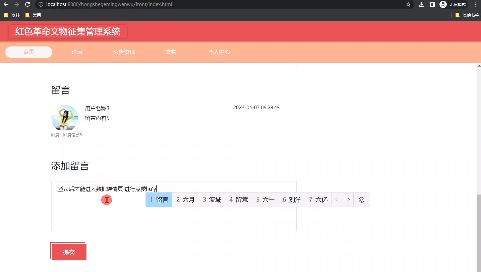Click the 留言 section heading

point(60,90)
